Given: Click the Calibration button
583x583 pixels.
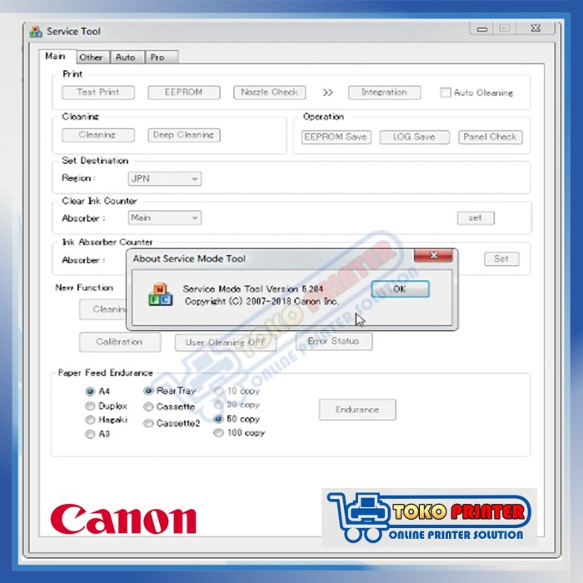Looking at the screenshot, I should pyautogui.click(x=120, y=341).
